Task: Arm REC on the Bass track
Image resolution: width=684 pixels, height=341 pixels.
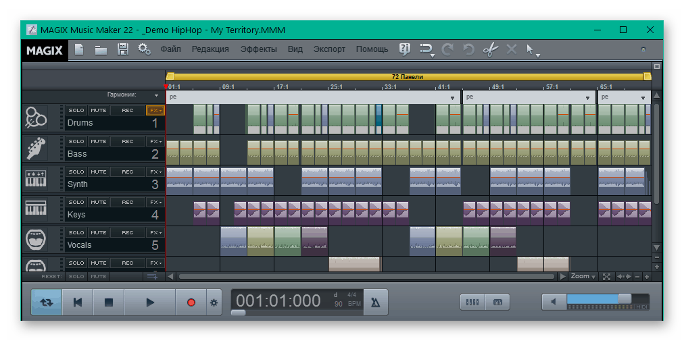Action: [x=127, y=141]
